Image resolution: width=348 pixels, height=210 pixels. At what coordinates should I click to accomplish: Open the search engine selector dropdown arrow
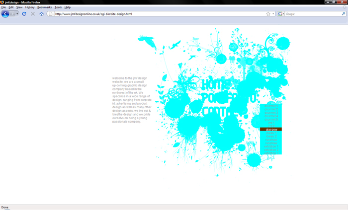click(283, 14)
